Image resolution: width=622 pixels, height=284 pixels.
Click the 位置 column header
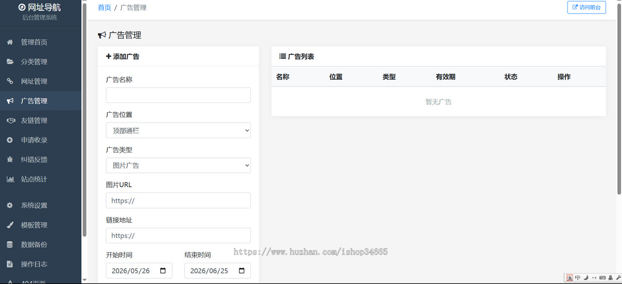[336, 77]
